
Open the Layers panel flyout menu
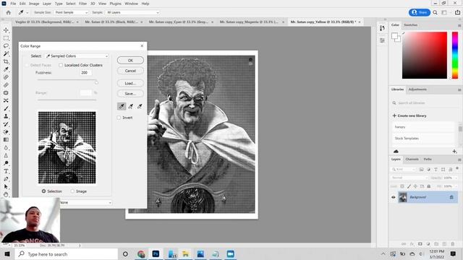[x=459, y=160]
